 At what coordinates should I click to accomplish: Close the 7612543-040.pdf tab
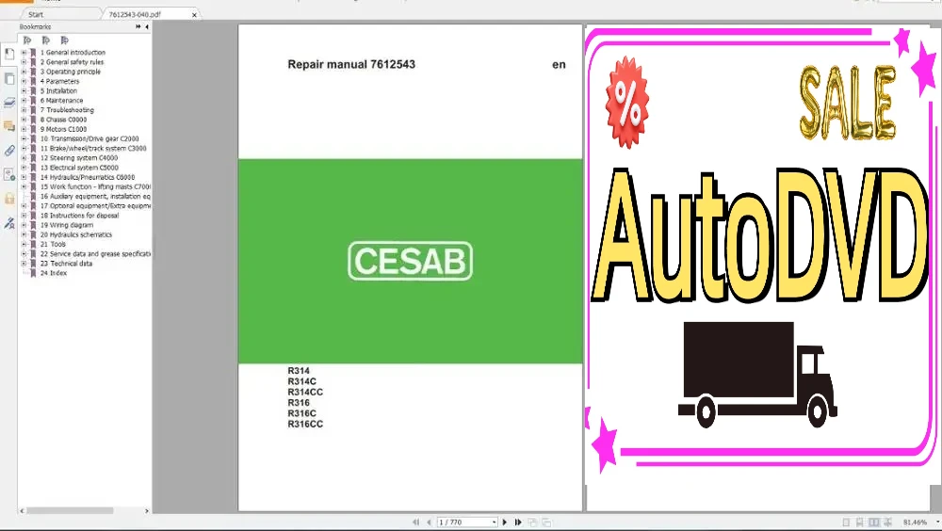coord(194,14)
